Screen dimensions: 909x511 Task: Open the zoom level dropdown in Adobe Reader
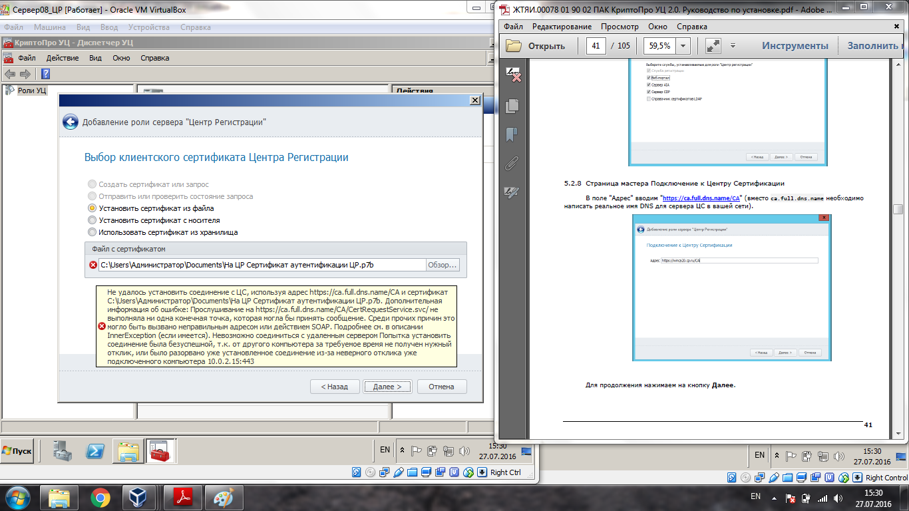pos(683,46)
